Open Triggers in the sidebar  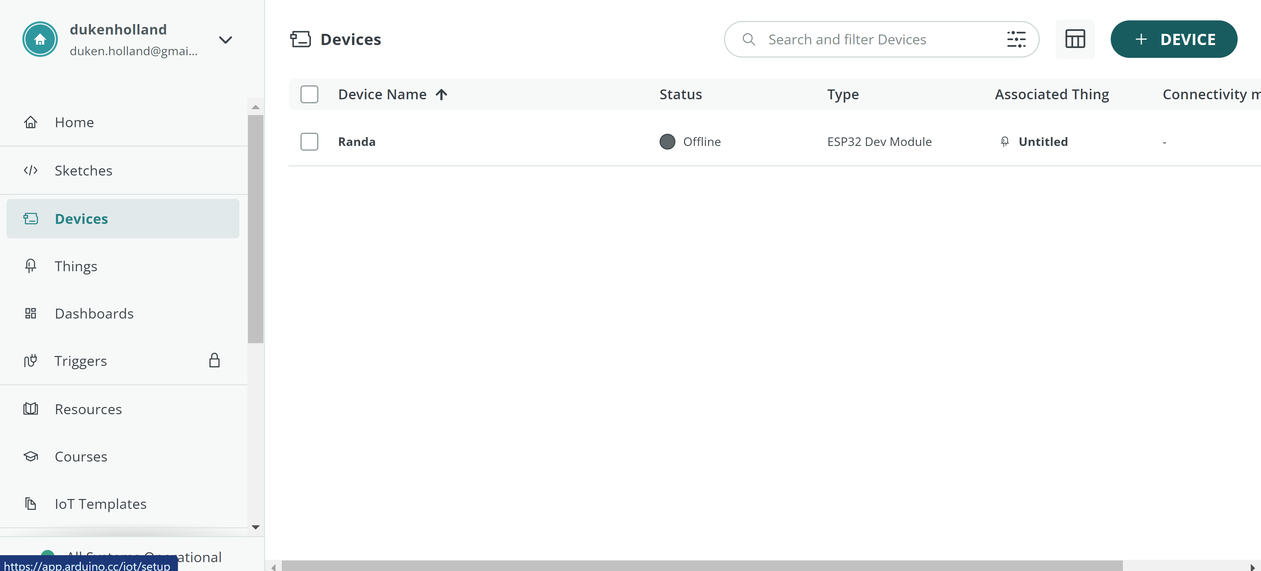tap(123, 361)
